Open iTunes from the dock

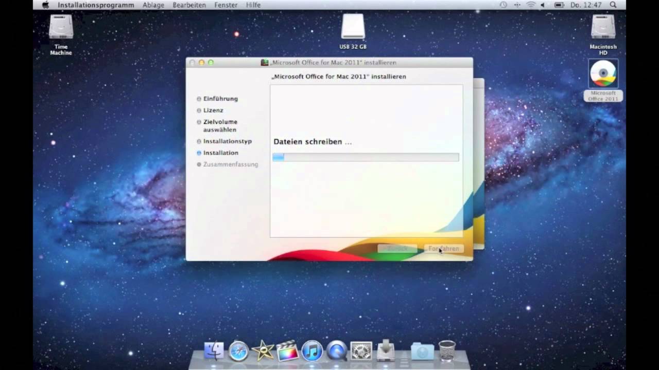click(312, 350)
